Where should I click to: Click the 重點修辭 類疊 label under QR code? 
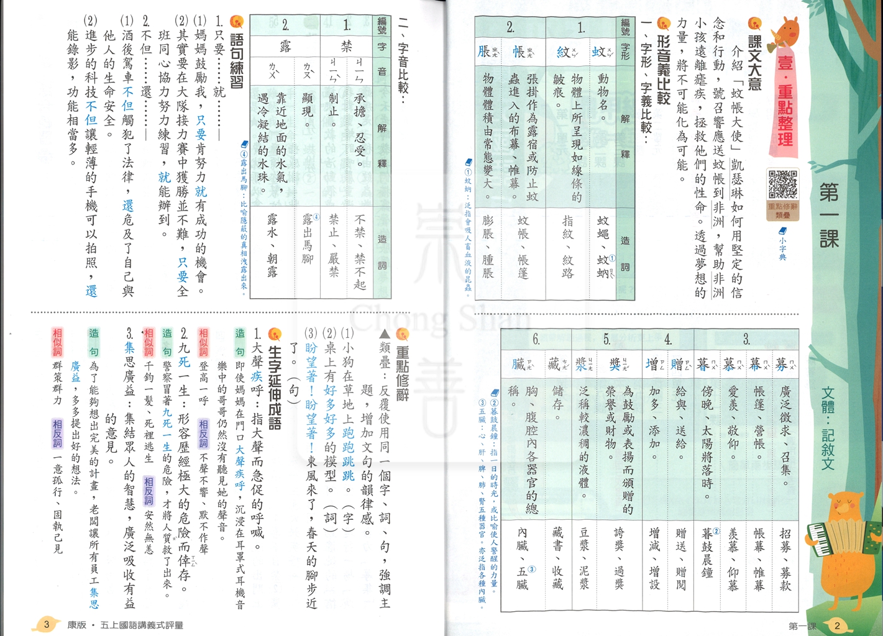coord(782,210)
